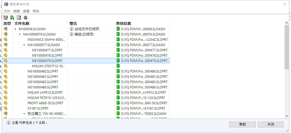Click the path ending in 15-120.SLDPRT
Image resolution: width=291 pixels, height=134 pixels.
tap(143, 98)
